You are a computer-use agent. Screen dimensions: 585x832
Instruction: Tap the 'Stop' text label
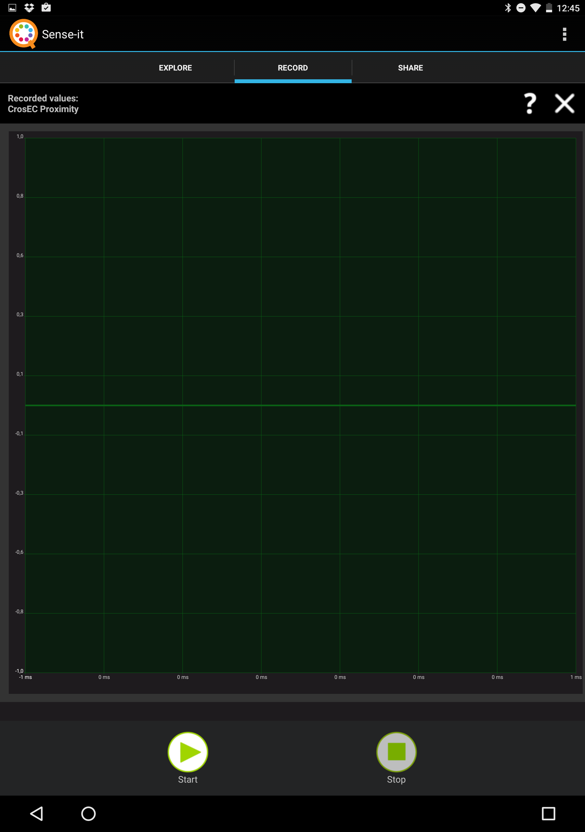coord(396,779)
